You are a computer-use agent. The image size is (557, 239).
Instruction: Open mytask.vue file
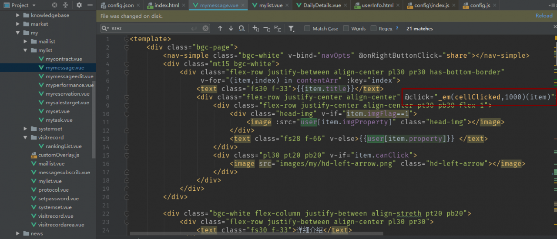pyautogui.click(x=59, y=120)
